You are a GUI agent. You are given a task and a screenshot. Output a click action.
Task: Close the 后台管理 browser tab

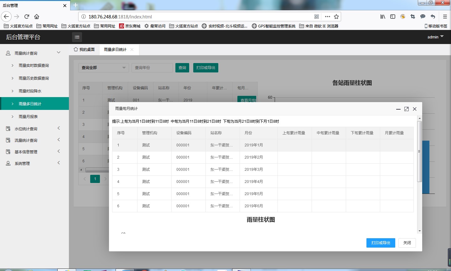[65, 5]
